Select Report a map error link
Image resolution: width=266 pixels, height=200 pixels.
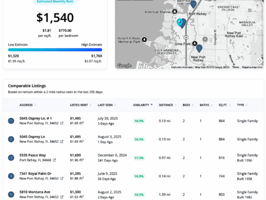pos(252,67)
